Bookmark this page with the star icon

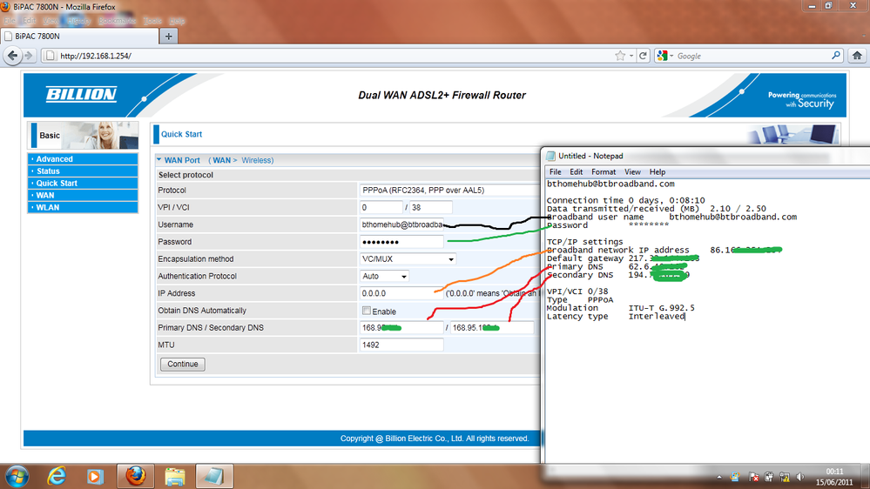[620, 56]
